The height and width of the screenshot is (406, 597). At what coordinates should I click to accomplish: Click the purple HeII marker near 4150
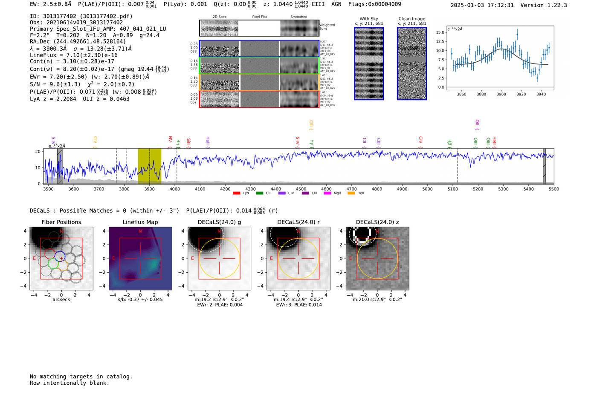pyautogui.click(x=208, y=142)
